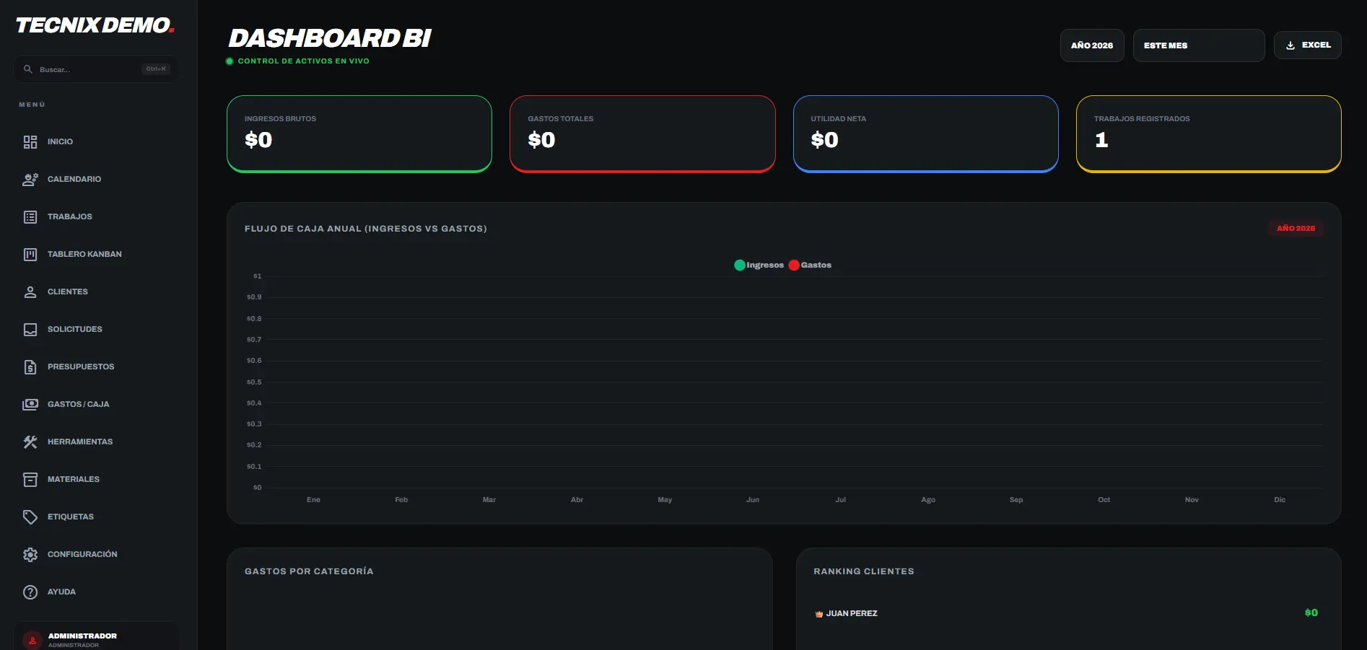
Task: Navigate to Solicitudes in the sidebar
Action: [x=74, y=330]
